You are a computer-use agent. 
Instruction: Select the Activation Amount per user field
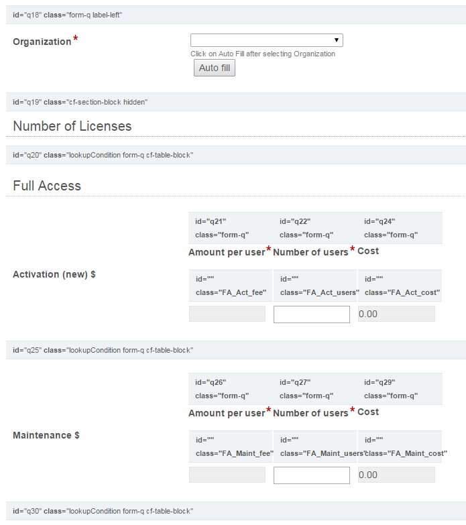(227, 314)
